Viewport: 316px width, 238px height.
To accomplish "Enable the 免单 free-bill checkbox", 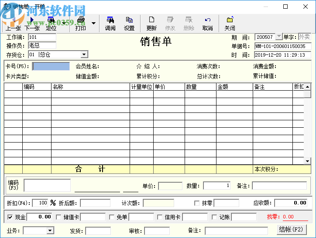I will click(112, 217).
